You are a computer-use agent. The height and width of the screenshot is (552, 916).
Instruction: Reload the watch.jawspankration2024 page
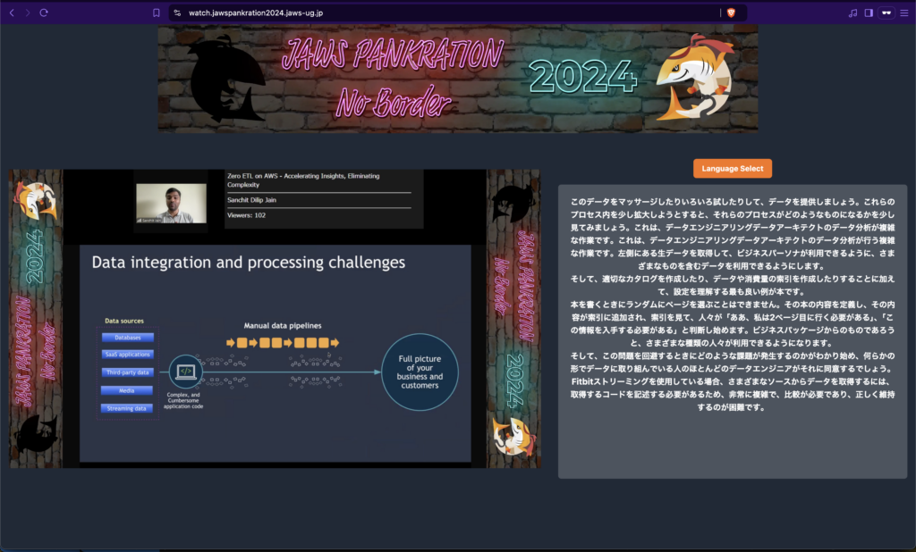pyautogui.click(x=42, y=13)
